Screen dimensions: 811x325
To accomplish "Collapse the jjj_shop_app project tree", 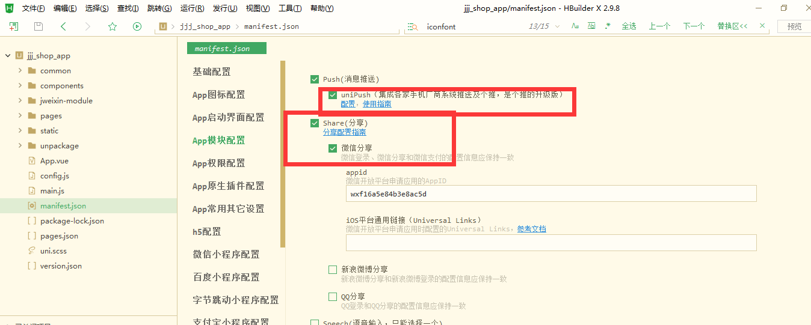I will (8, 56).
